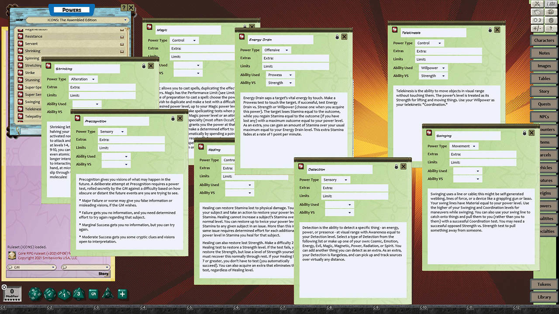Toggle the lock on Telekinesis window
Image resolution: width=559 pixels, height=314 pixels.
[x=490, y=30]
